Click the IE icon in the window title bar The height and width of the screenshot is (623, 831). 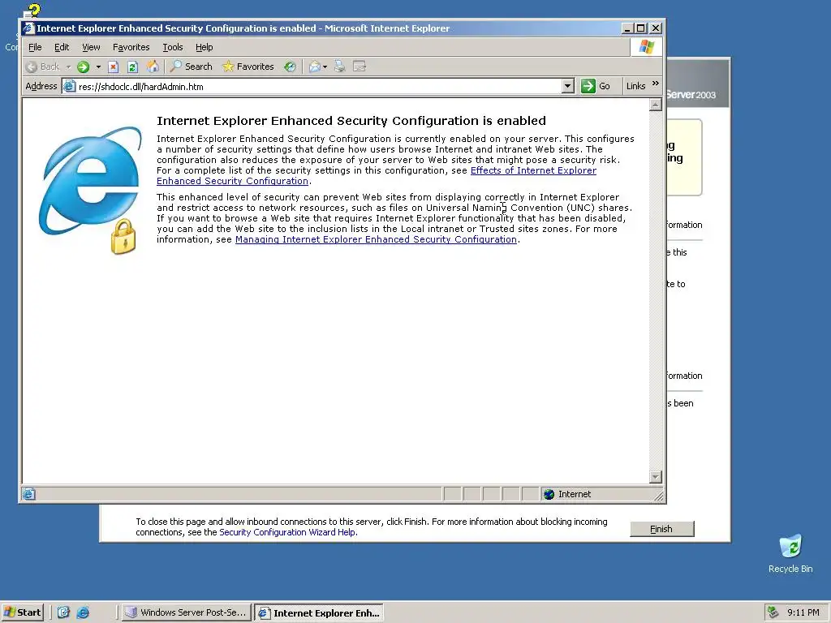click(28, 28)
